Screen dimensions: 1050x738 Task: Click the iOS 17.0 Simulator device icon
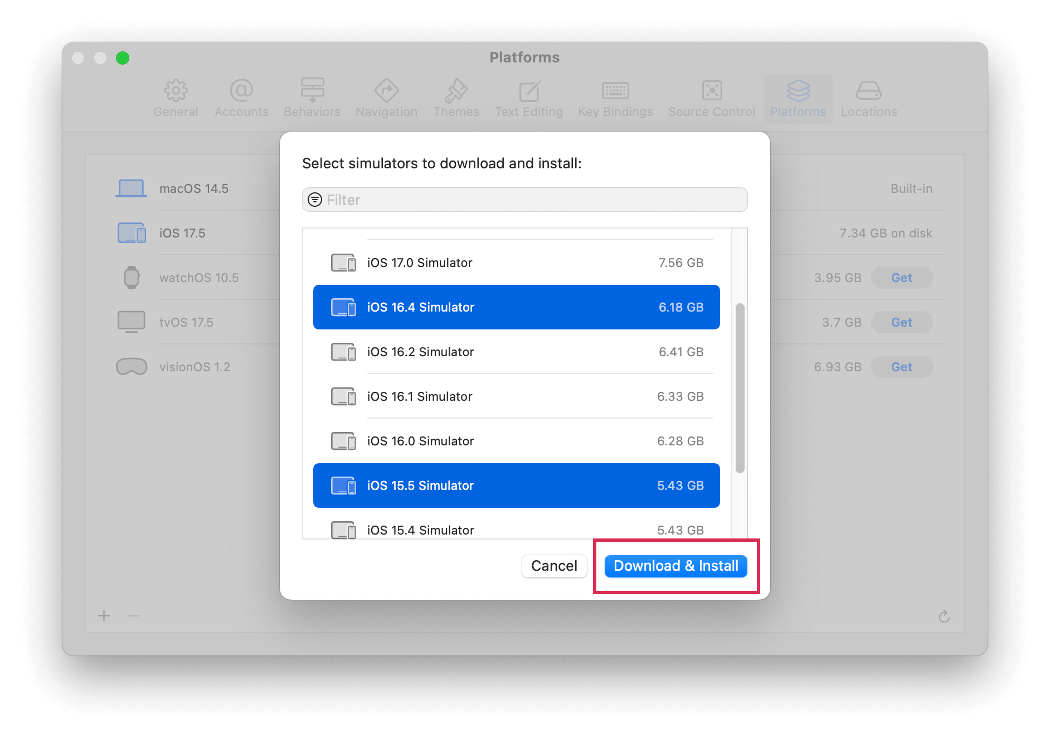point(343,263)
